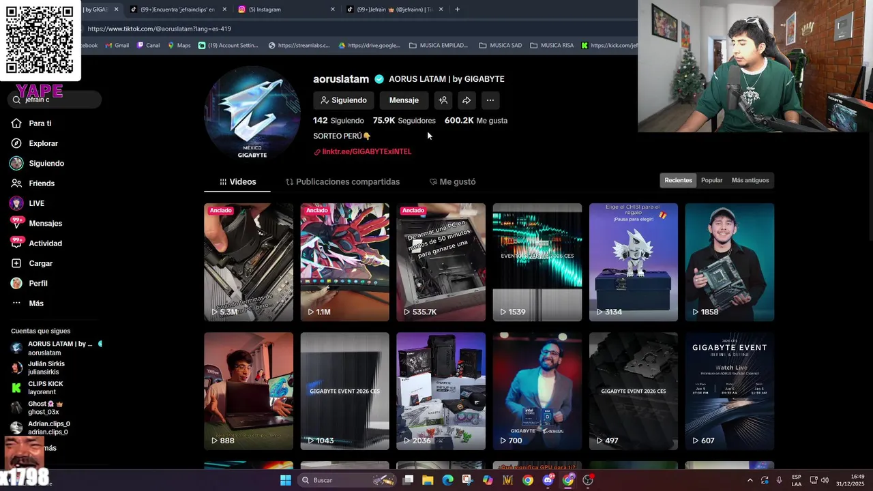The width and height of the screenshot is (873, 491).
Task: Open Maps bookmark
Action: [x=179, y=46]
